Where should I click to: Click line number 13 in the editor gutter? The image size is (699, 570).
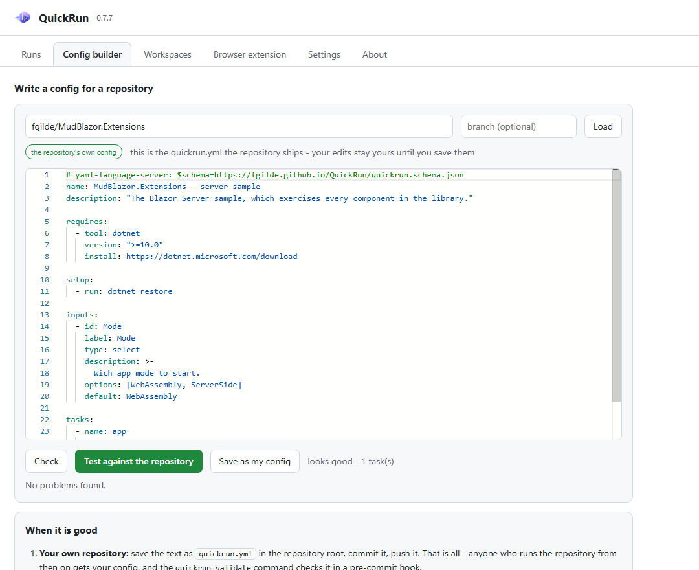[x=45, y=315]
